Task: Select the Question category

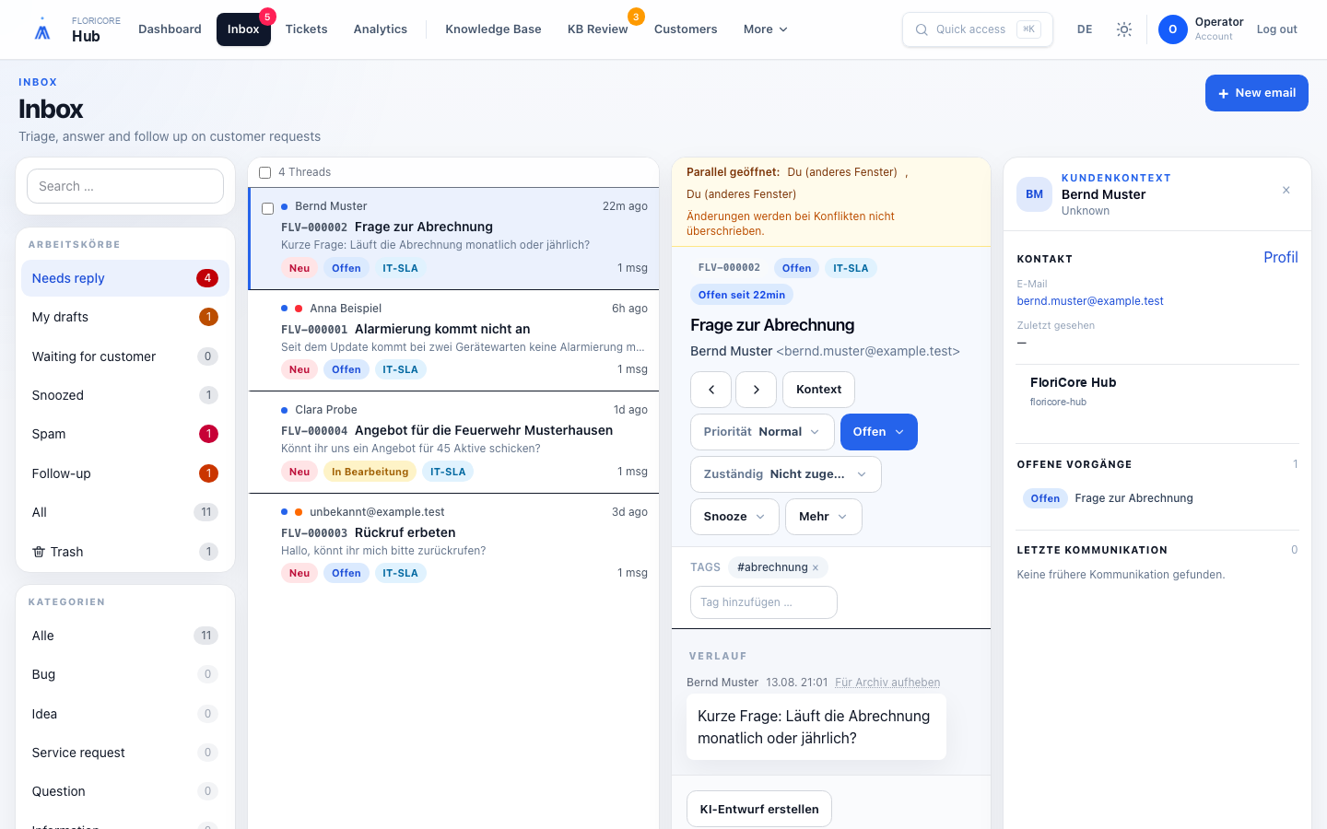Action: (125, 791)
